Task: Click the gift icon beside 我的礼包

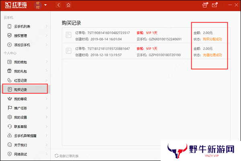Action: [9, 71]
